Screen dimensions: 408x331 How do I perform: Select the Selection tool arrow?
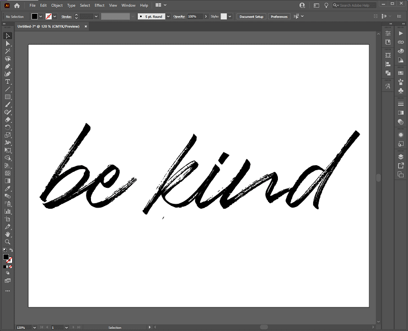coord(8,36)
